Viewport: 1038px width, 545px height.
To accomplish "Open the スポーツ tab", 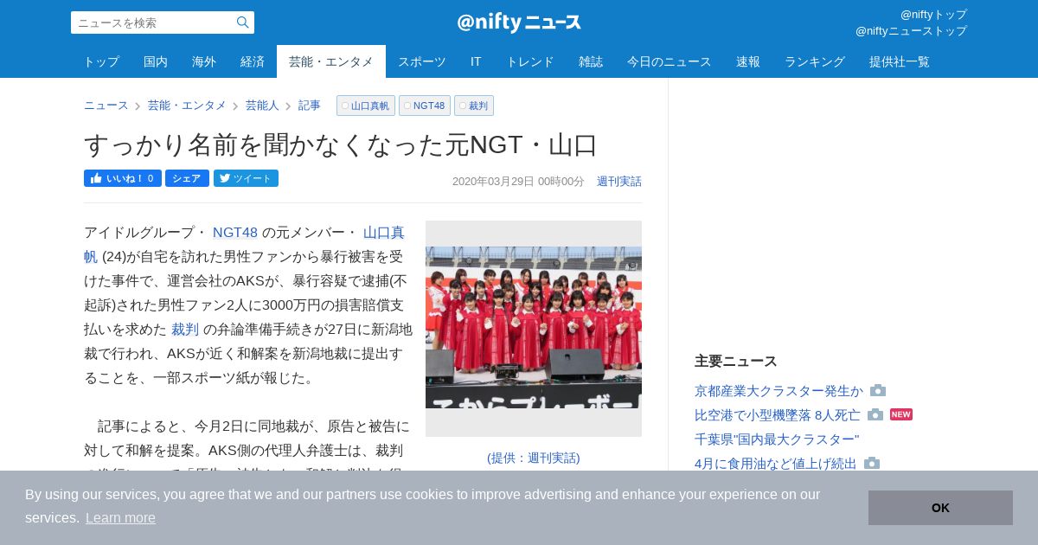I will coord(422,61).
